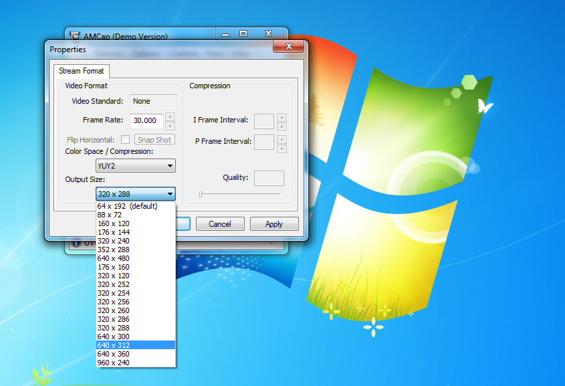The image size is (565, 386).
Task: Increase the Frame Rate with up arrow
Action: [170, 116]
